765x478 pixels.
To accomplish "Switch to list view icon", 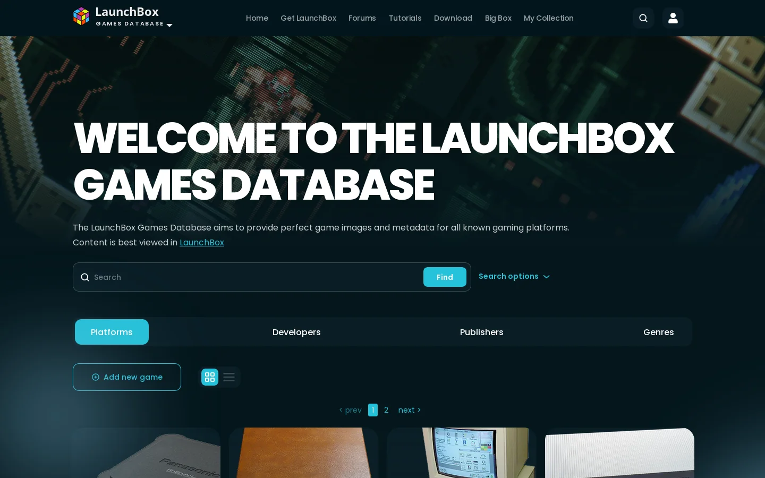I will 229,377.
